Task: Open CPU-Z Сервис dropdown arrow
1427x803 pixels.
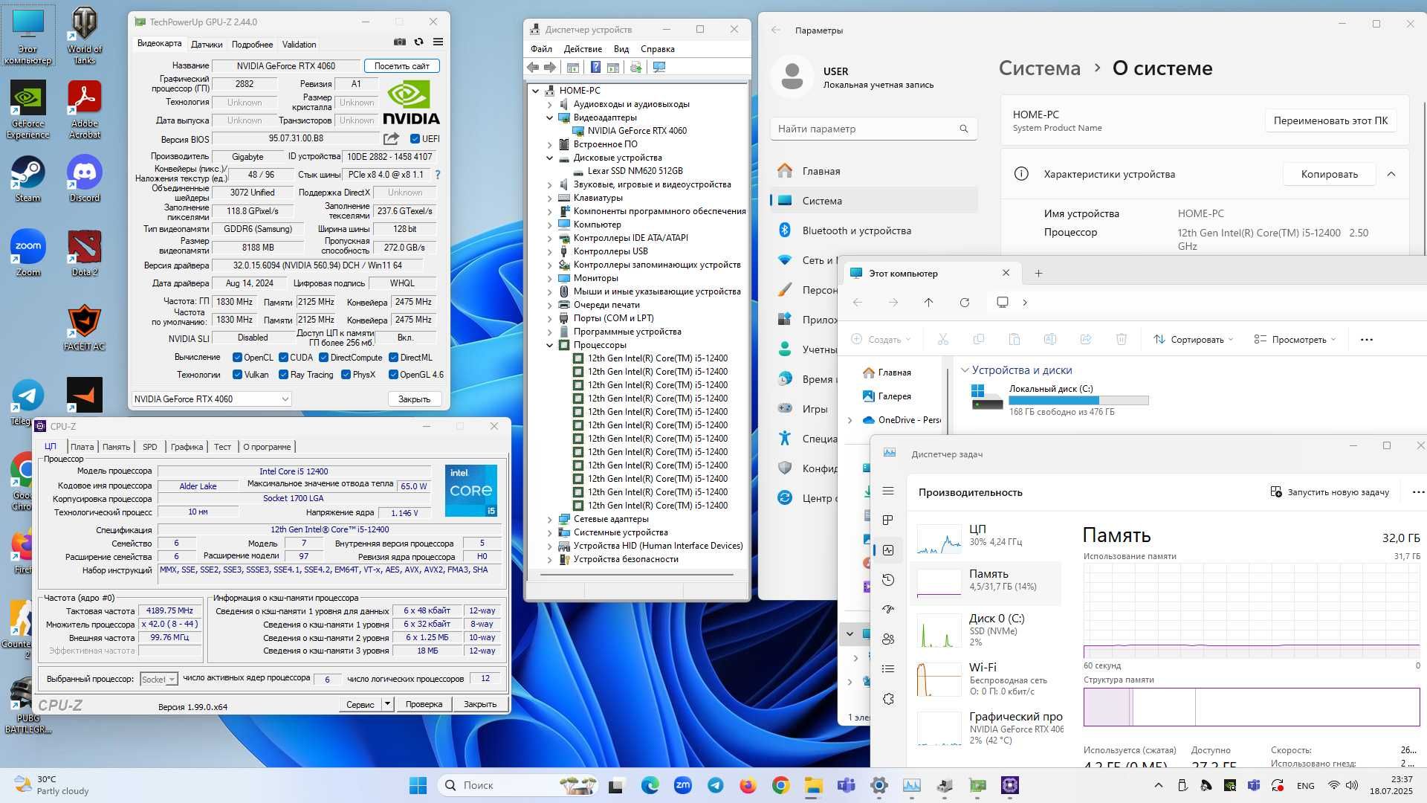Action: 387,703
